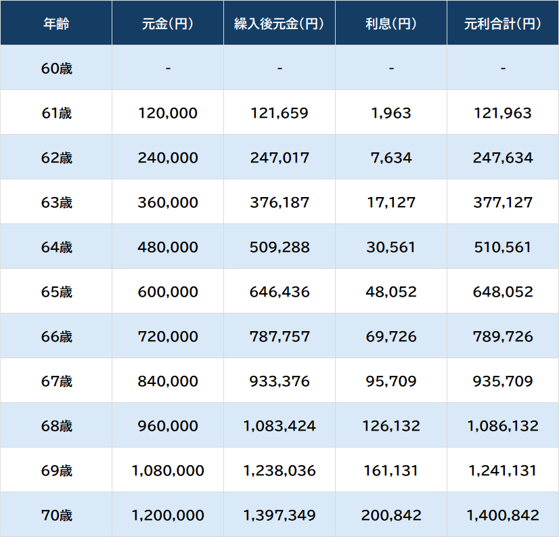Screen dimensions: 559x537
Task: Click the 利息(円) column header
Action: tap(391, 23)
